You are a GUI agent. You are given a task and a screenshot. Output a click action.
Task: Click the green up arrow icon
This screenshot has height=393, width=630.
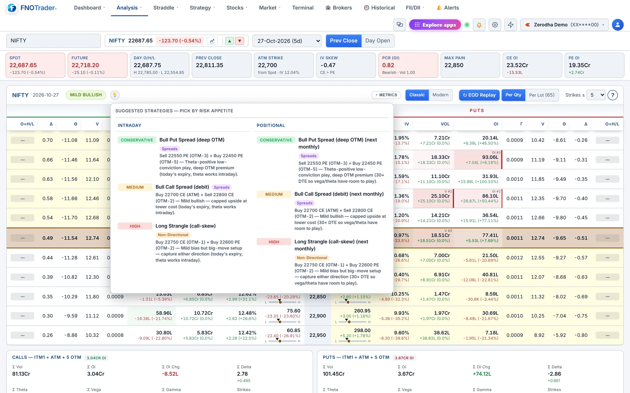pos(230,41)
